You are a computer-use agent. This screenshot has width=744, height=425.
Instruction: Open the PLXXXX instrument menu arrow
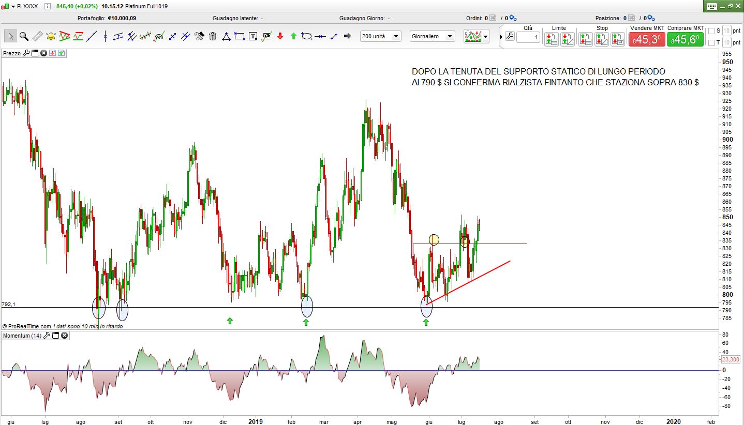pos(13,6)
